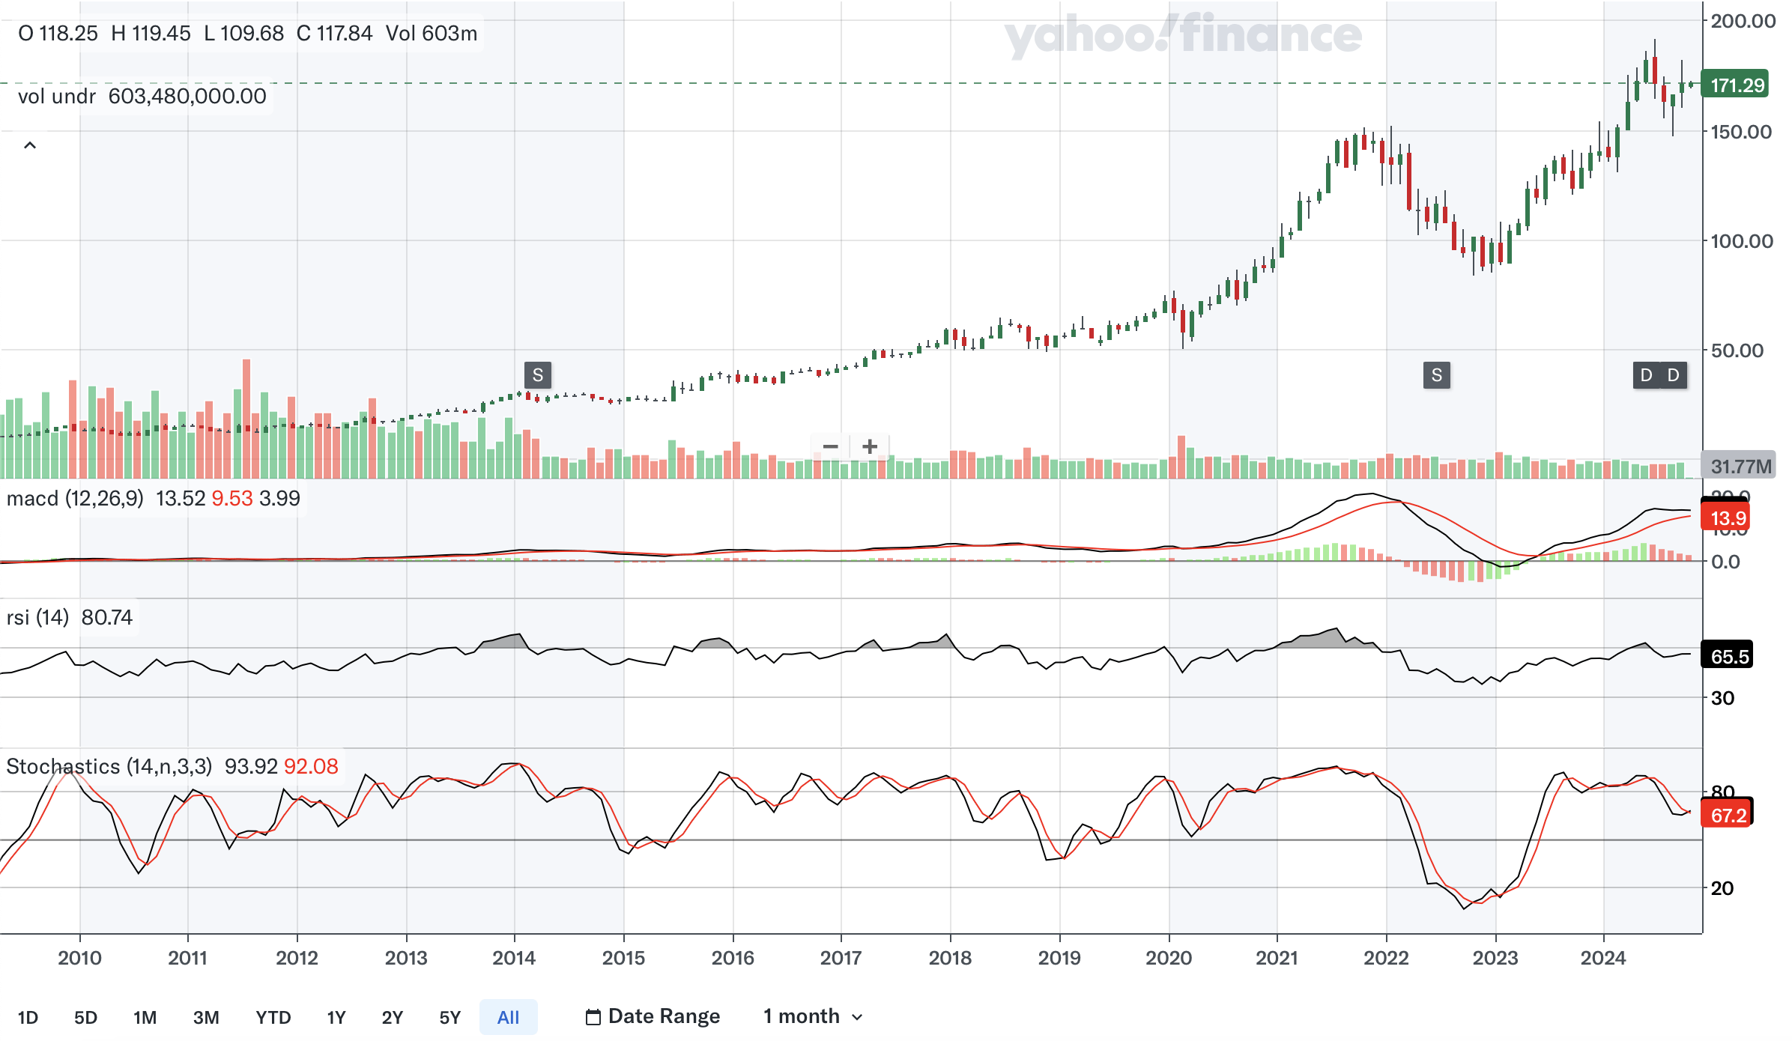Switch to the 3M range

[206, 1017]
